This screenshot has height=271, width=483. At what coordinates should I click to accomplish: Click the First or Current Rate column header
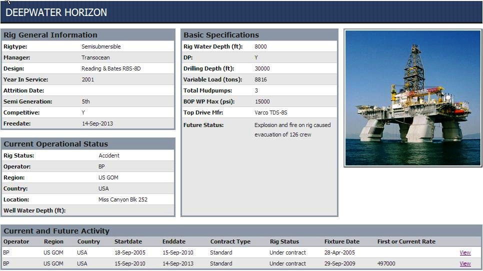406,241
